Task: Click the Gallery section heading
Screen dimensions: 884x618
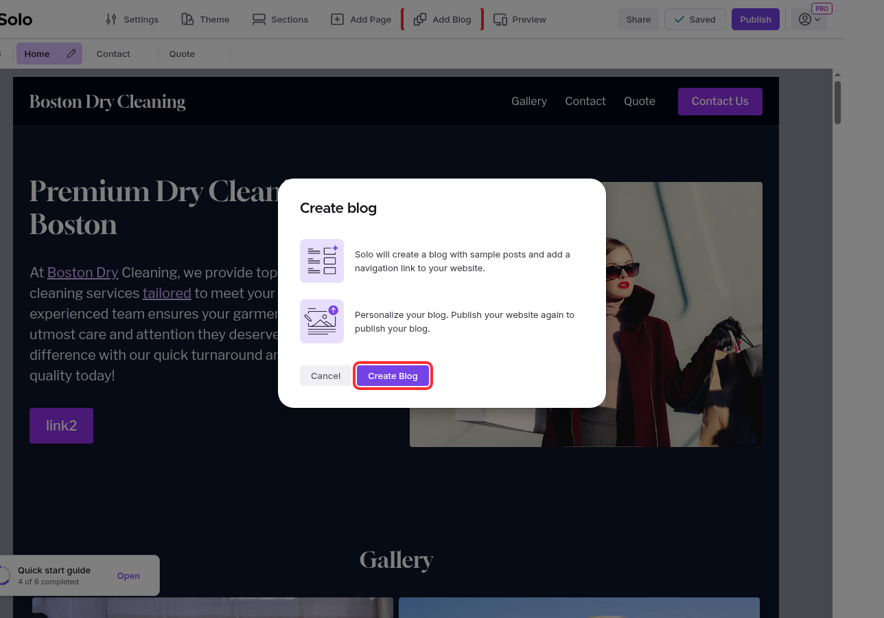Action: 396,560
